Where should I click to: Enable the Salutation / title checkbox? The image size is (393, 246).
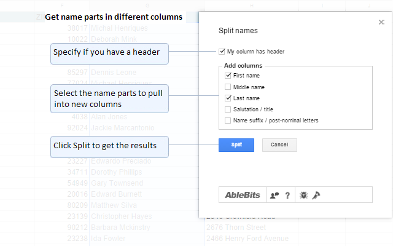[x=228, y=109]
